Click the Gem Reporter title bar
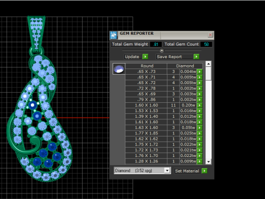 tap(162, 35)
